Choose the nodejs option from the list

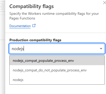[57, 80]
